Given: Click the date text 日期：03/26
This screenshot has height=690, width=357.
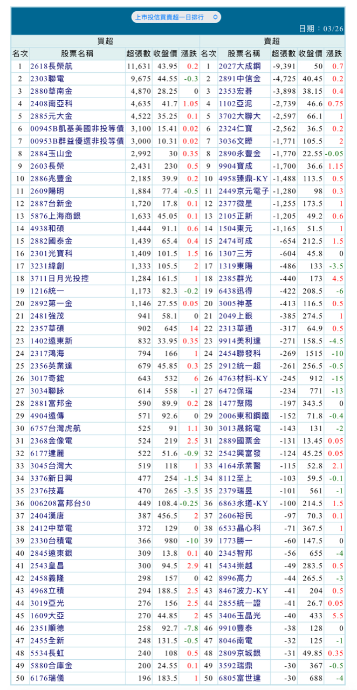Looking at the screenshot, I should point(322,29).
